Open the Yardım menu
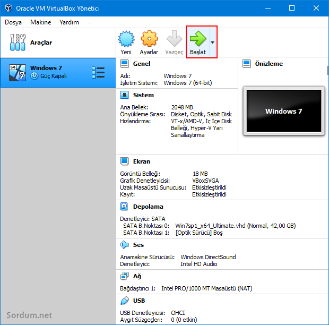 tap(69, 22)
